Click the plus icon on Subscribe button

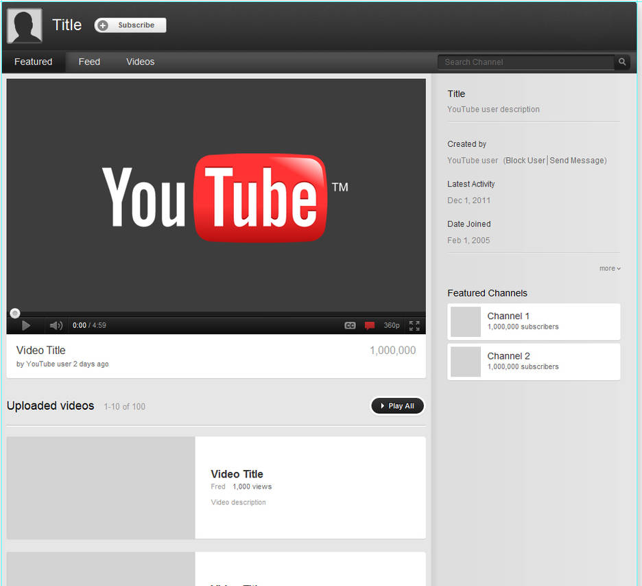click(x=103, y=25)
